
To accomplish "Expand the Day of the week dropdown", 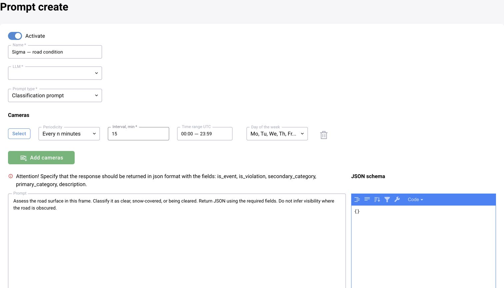I will click(x=277, y=134).
